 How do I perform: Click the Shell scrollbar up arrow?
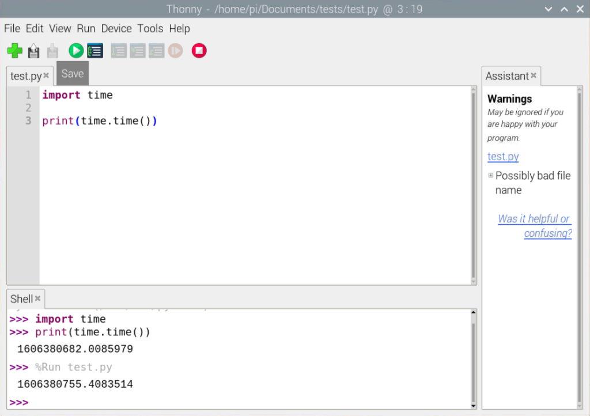pos(472,312)
